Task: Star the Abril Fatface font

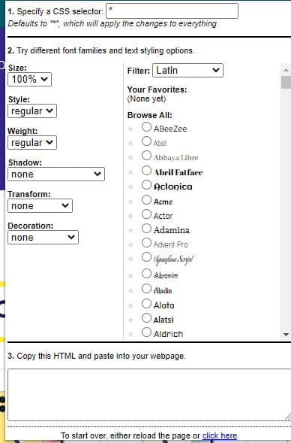Action: tap(130, 172)
